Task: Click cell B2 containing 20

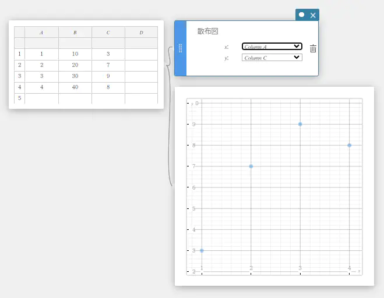Action: coord(75,65)
